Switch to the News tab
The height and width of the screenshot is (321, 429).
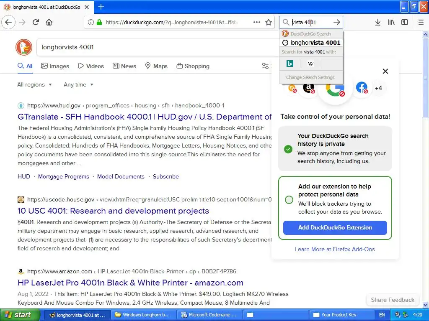pos(124,66)
